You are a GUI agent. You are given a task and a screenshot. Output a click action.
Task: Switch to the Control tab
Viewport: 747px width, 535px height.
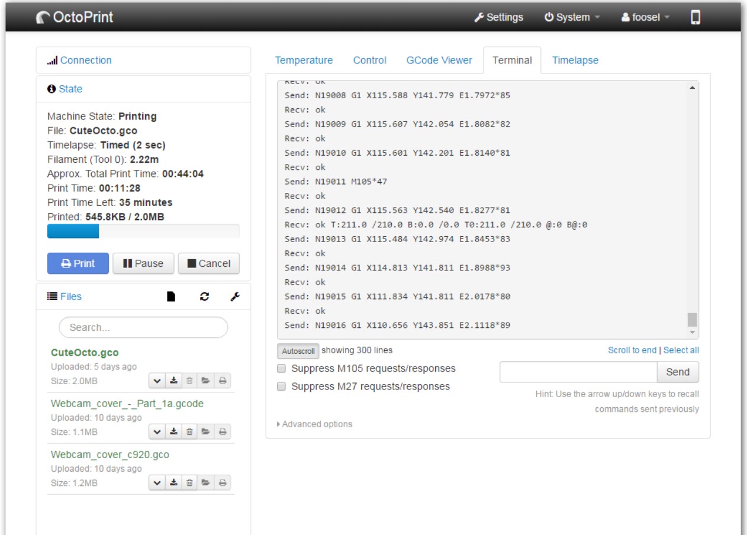(369, 60)
